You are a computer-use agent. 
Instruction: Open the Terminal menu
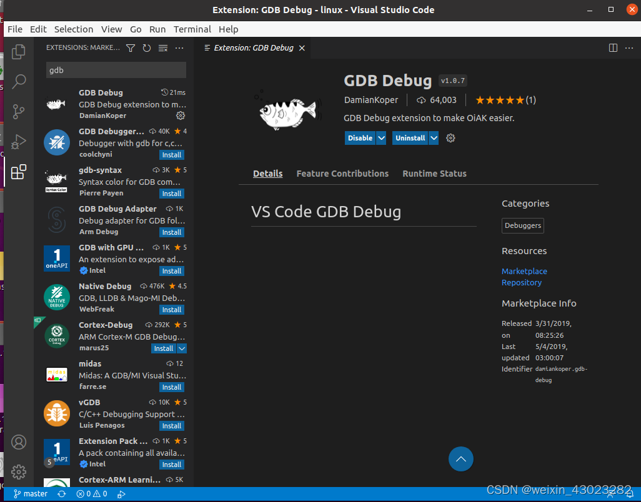tap(192, 29)
